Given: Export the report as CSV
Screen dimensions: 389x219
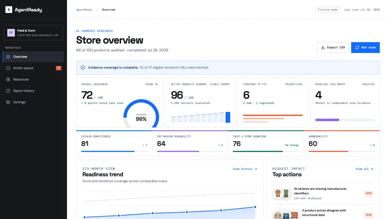Looking at the screenshot, I should pos(333,47).
